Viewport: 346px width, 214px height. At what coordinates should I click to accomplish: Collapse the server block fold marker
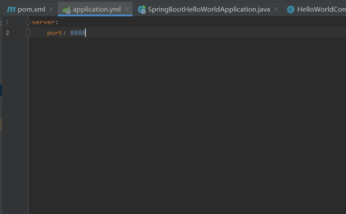coord(28,22)
